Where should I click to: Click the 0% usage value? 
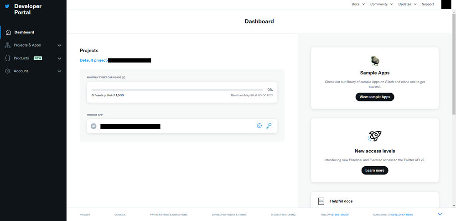click(270, 90)
